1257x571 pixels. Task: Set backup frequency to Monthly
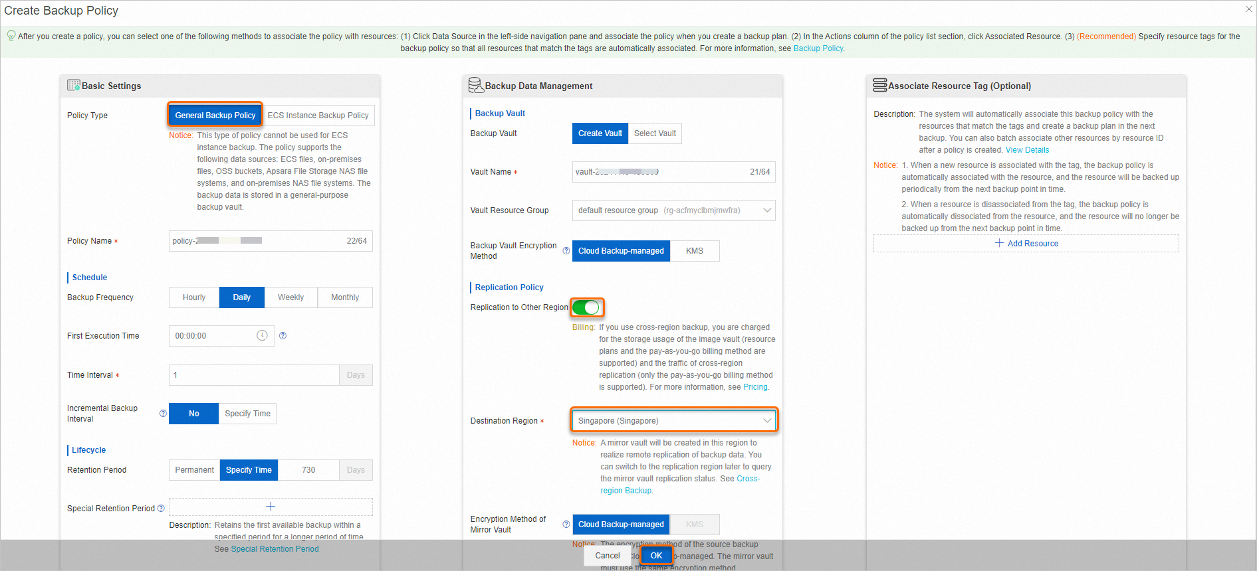pyautogui.click(x=345, y=297)
